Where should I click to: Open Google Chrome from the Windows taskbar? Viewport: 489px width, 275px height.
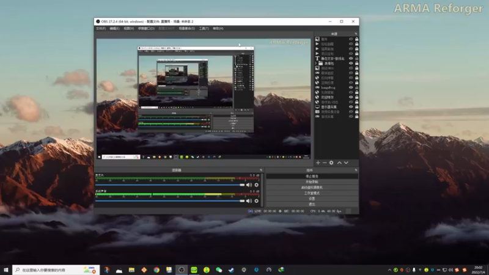(x=156, y=269)
